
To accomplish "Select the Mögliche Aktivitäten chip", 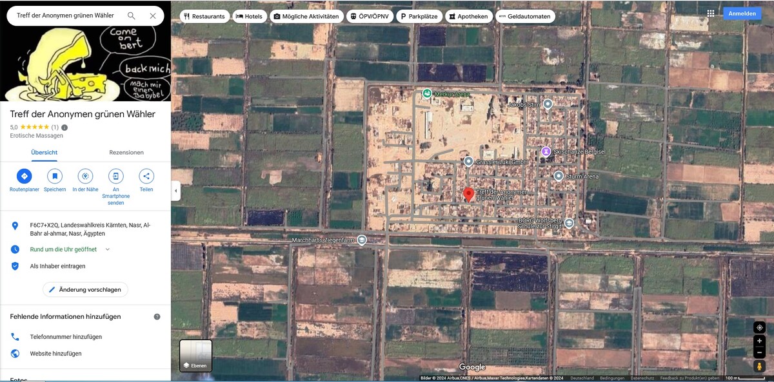I will (x=306, y=16).
